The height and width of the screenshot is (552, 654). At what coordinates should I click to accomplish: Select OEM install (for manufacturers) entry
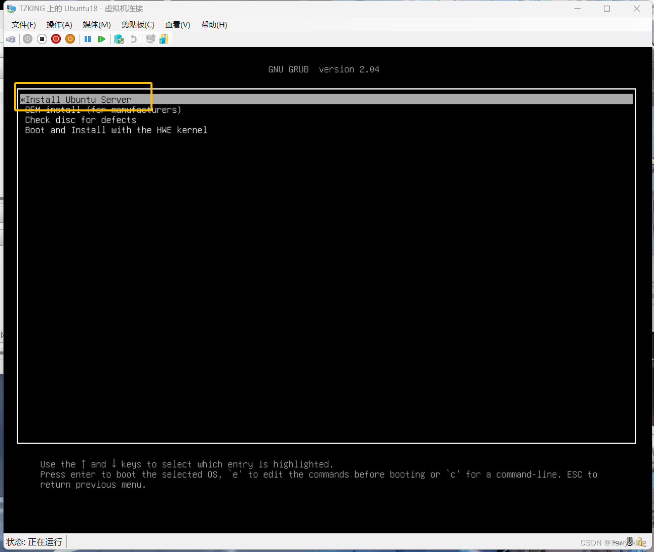coord(103,110)
